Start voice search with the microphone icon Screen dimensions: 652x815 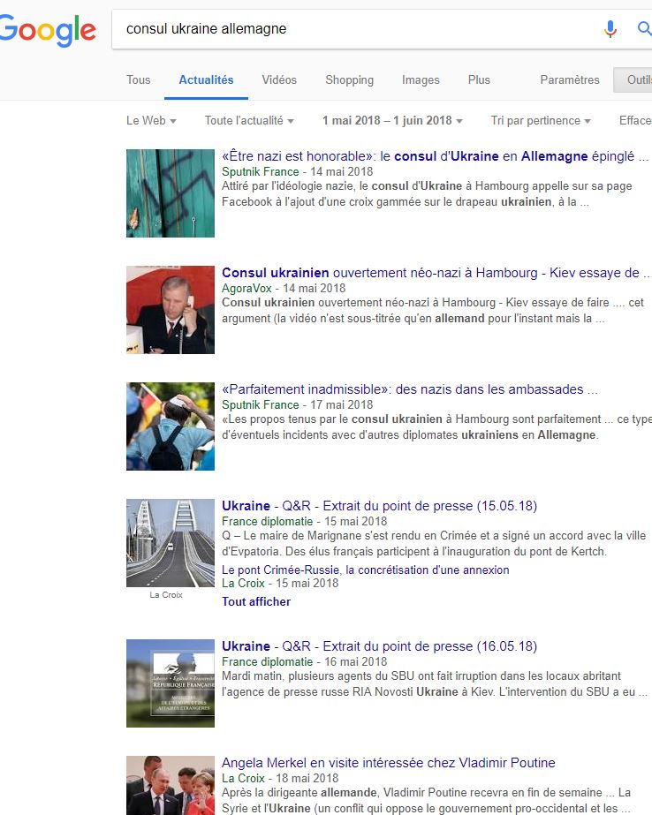point(610,28)
